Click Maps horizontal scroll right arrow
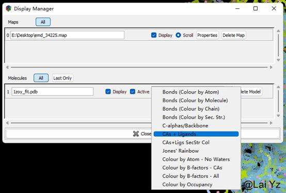 [x=271, y=67]
